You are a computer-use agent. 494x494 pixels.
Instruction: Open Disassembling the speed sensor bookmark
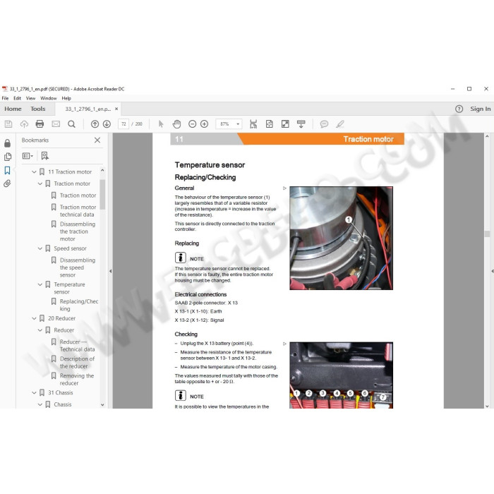pos(78,267)
